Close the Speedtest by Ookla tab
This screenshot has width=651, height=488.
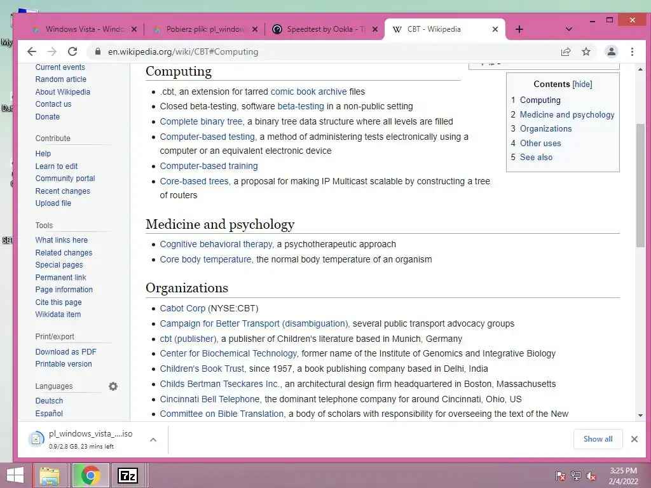(x=375, y=29)
